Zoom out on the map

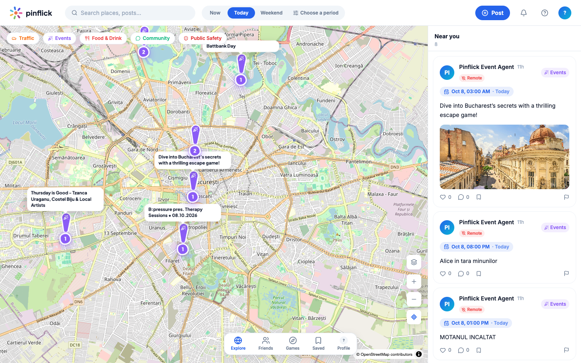[x=414, y=299]
